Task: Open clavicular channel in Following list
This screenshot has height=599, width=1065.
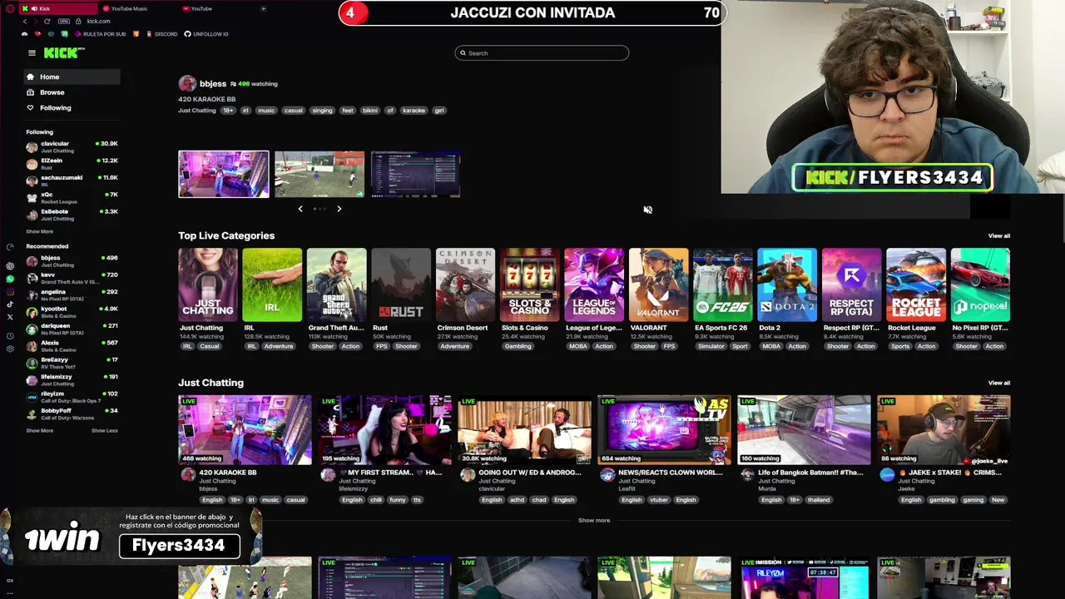Action: pos(72,147)
